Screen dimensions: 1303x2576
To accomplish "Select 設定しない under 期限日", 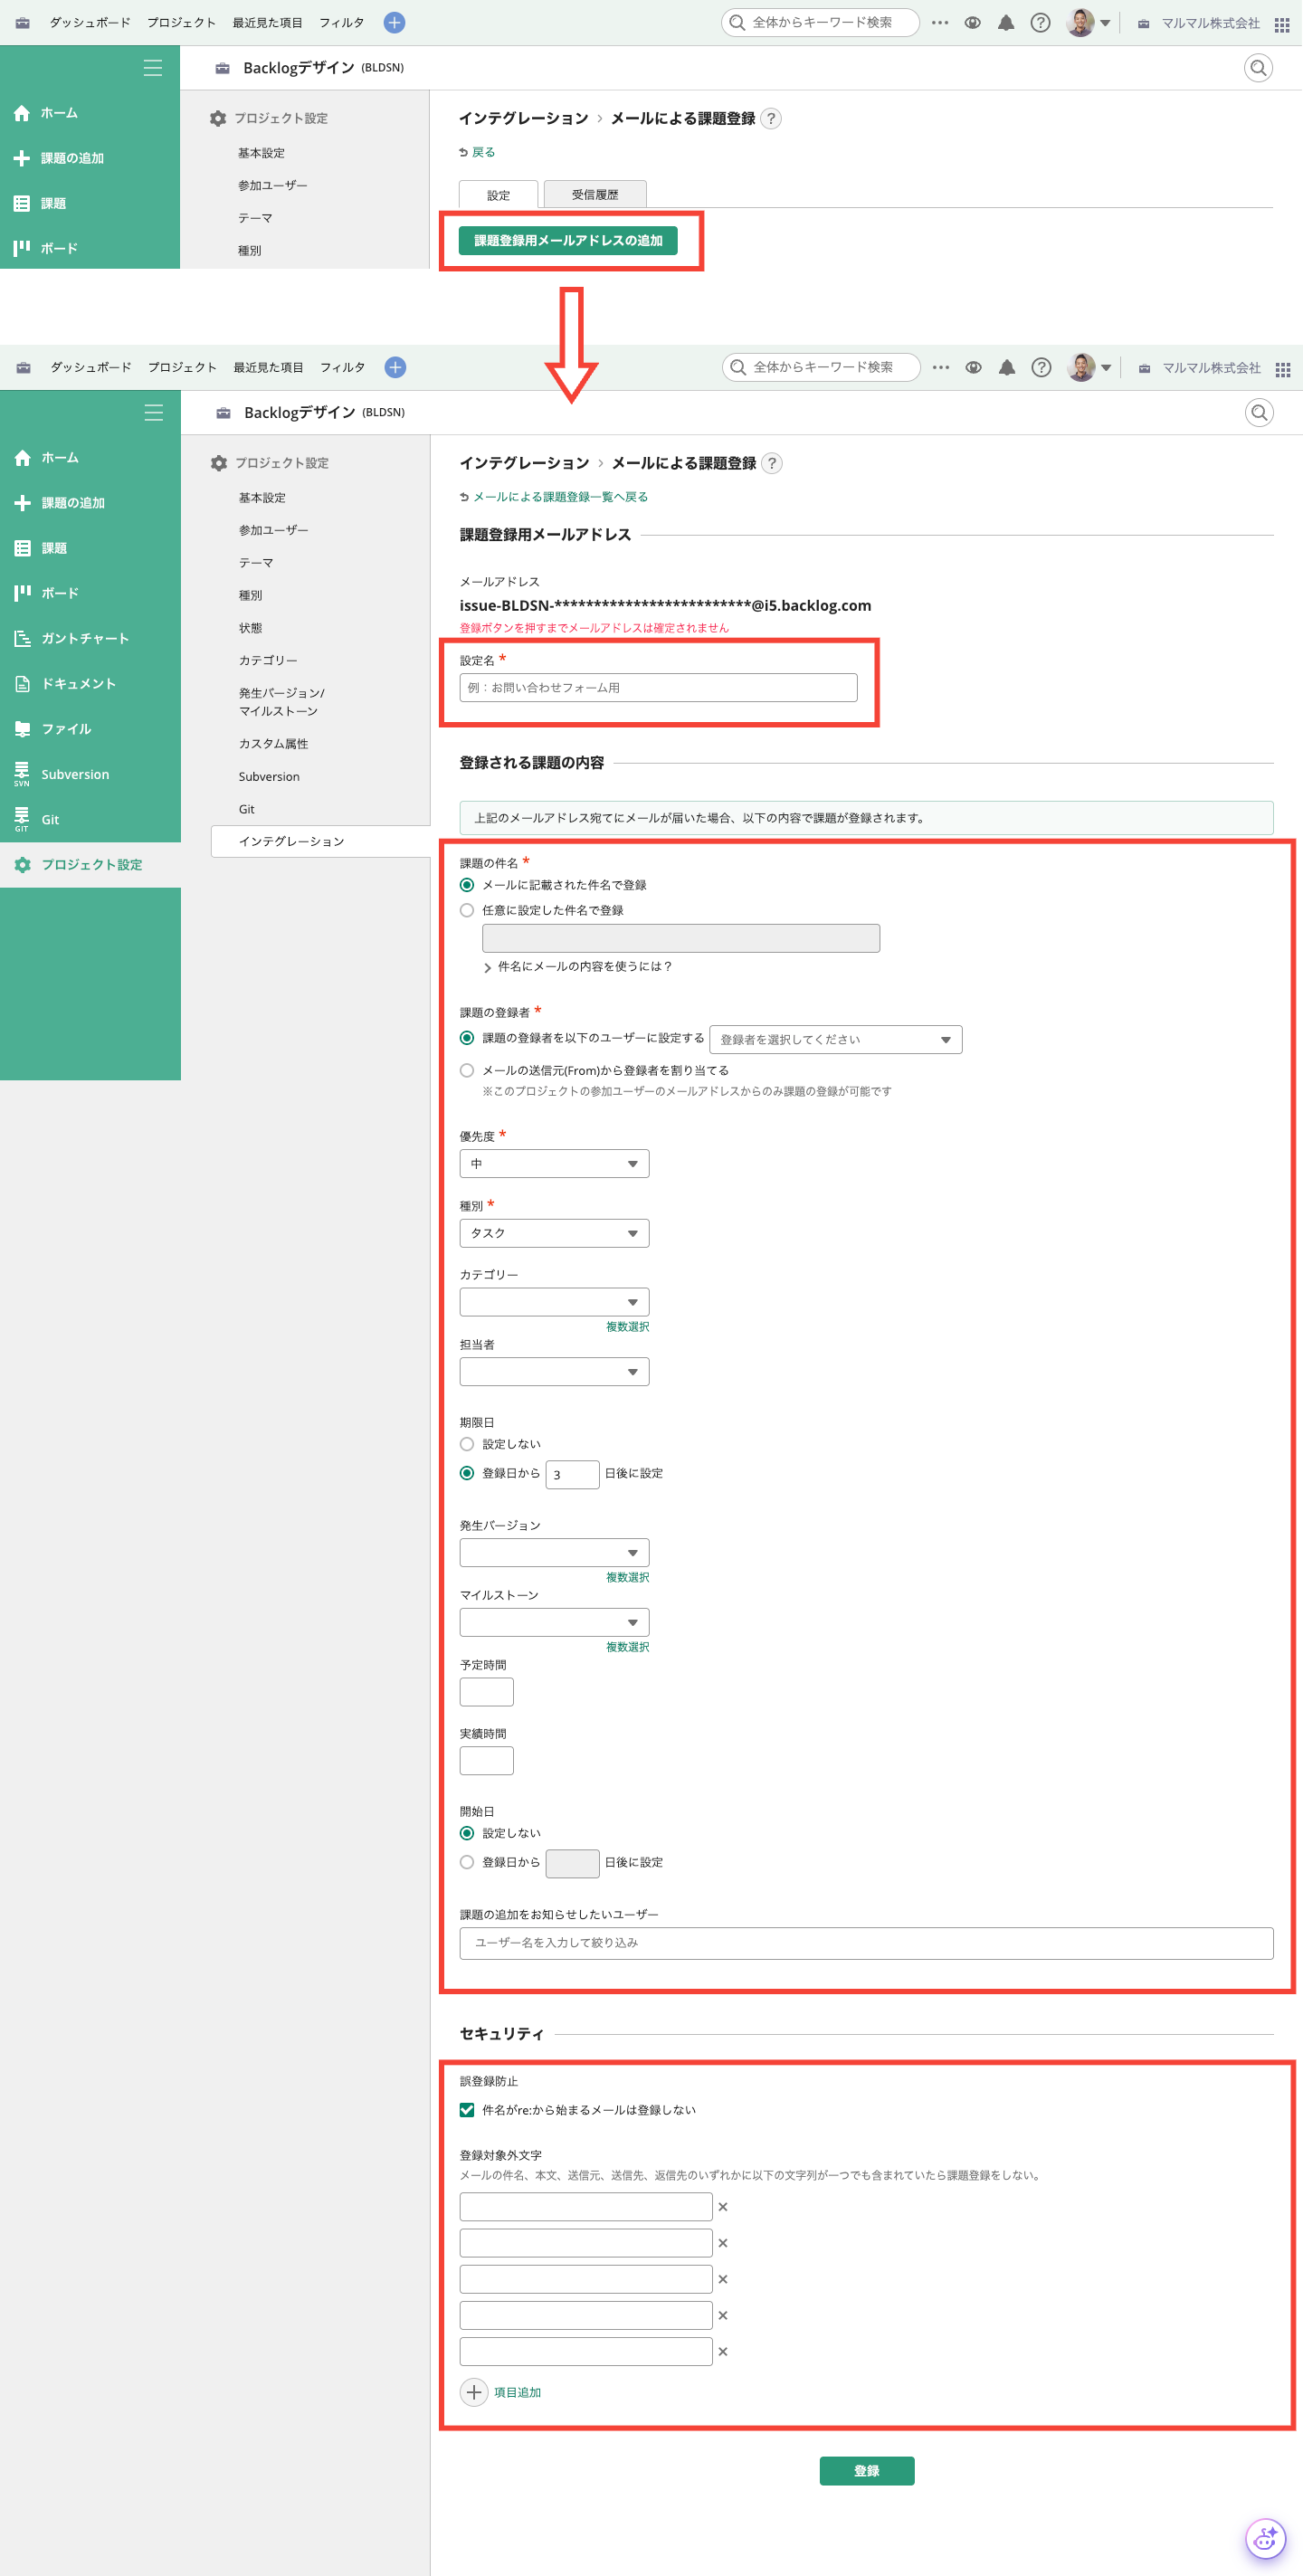I will point(467,1444).
